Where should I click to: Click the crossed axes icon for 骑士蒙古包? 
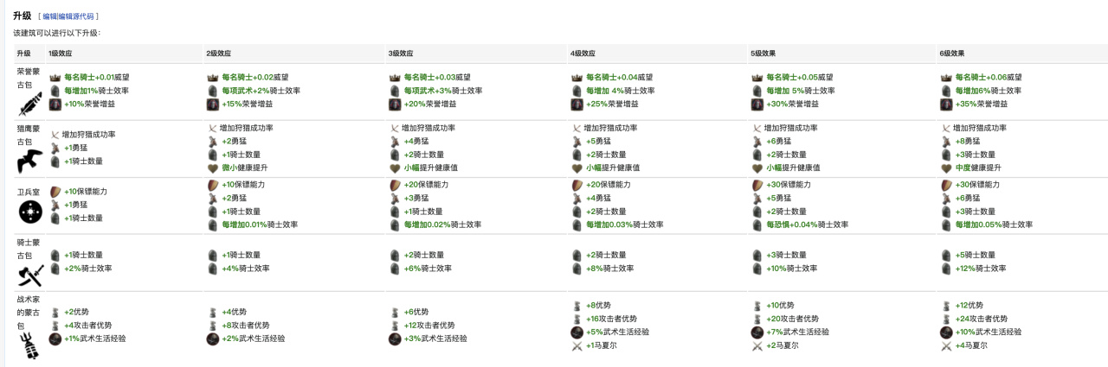click(30, 275)
